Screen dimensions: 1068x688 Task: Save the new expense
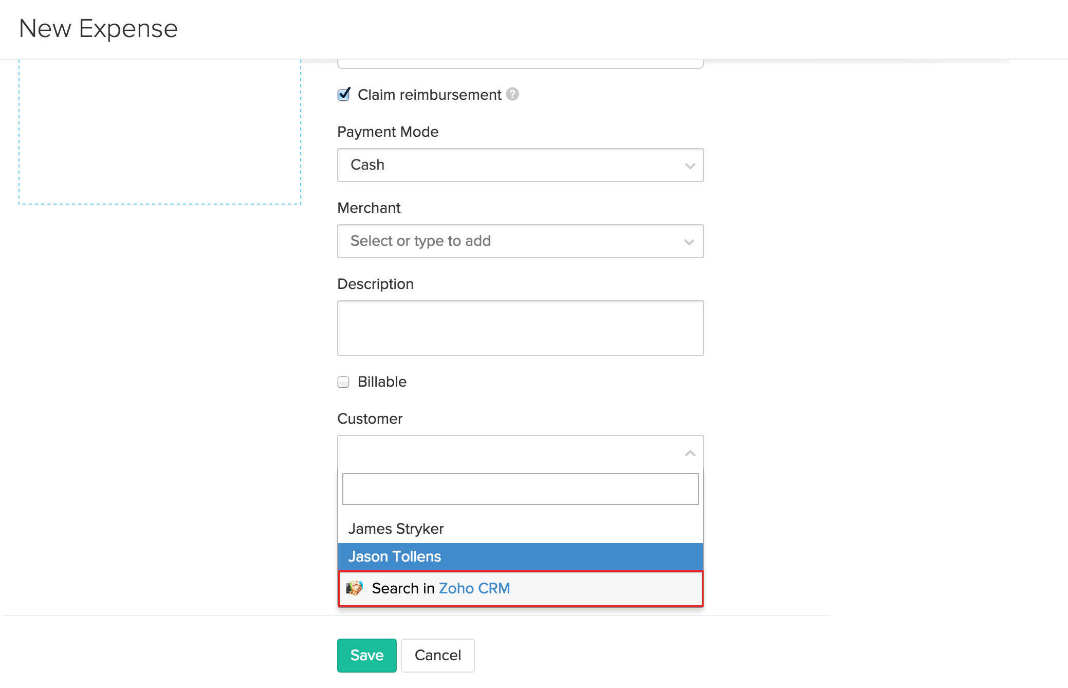tap(366, 655)
